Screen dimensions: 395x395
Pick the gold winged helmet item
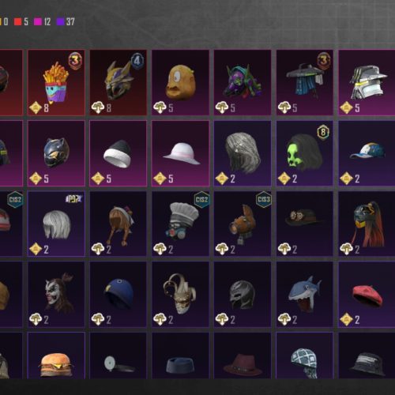[x=118, y=82]
